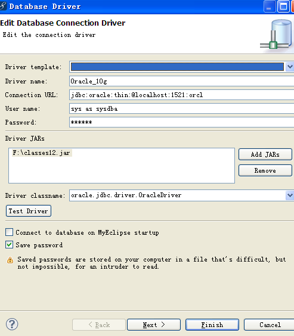Click Finish to save the driver
This screenshot has height=336, width=294.
(x=212, y=325)
